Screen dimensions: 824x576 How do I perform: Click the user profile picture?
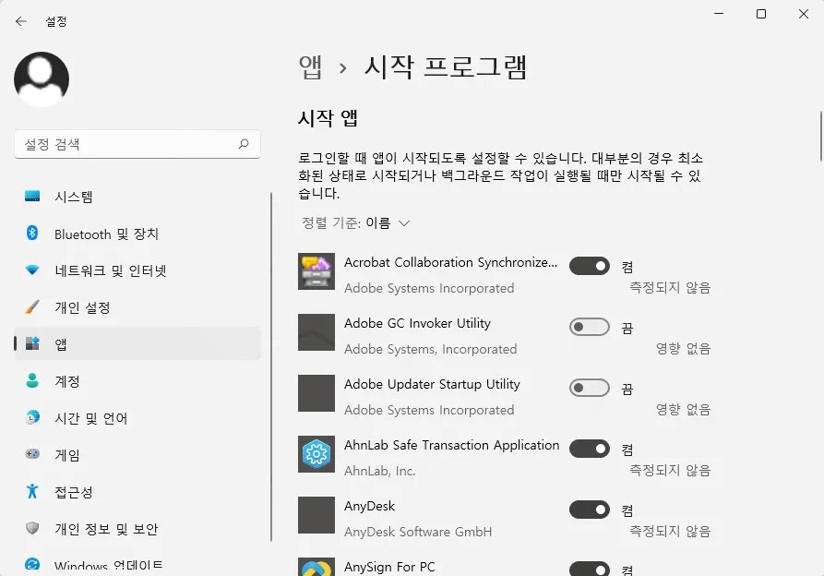(42, 79)
